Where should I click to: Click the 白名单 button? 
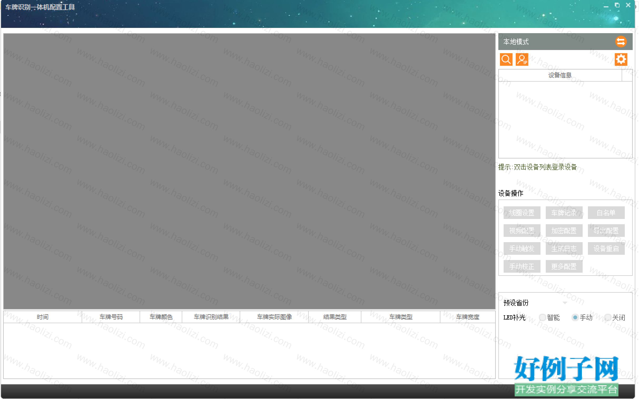pos(606,213)
